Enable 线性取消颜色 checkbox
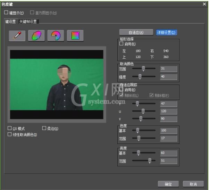Image resolution: width=209 pixels, height=190 pixels. (9, 134)
